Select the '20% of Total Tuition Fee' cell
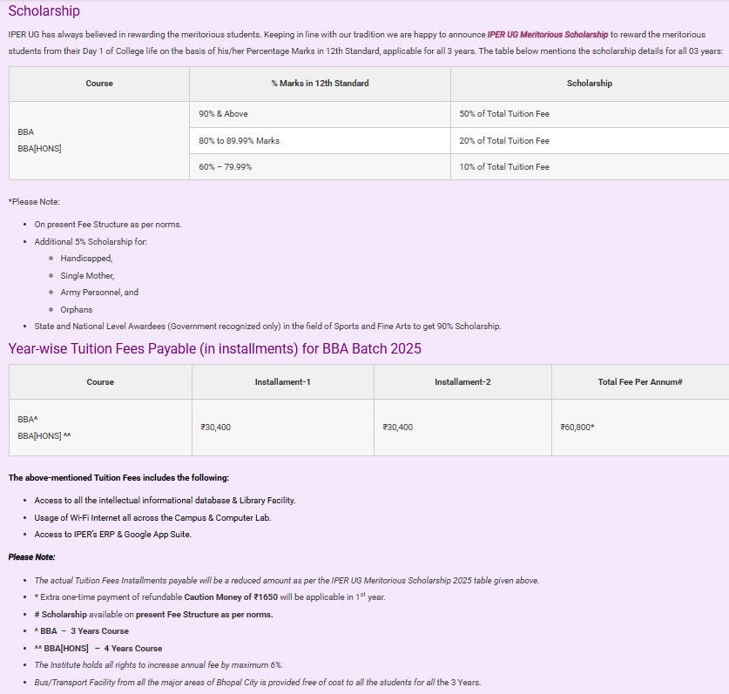 tap(504, 140)
